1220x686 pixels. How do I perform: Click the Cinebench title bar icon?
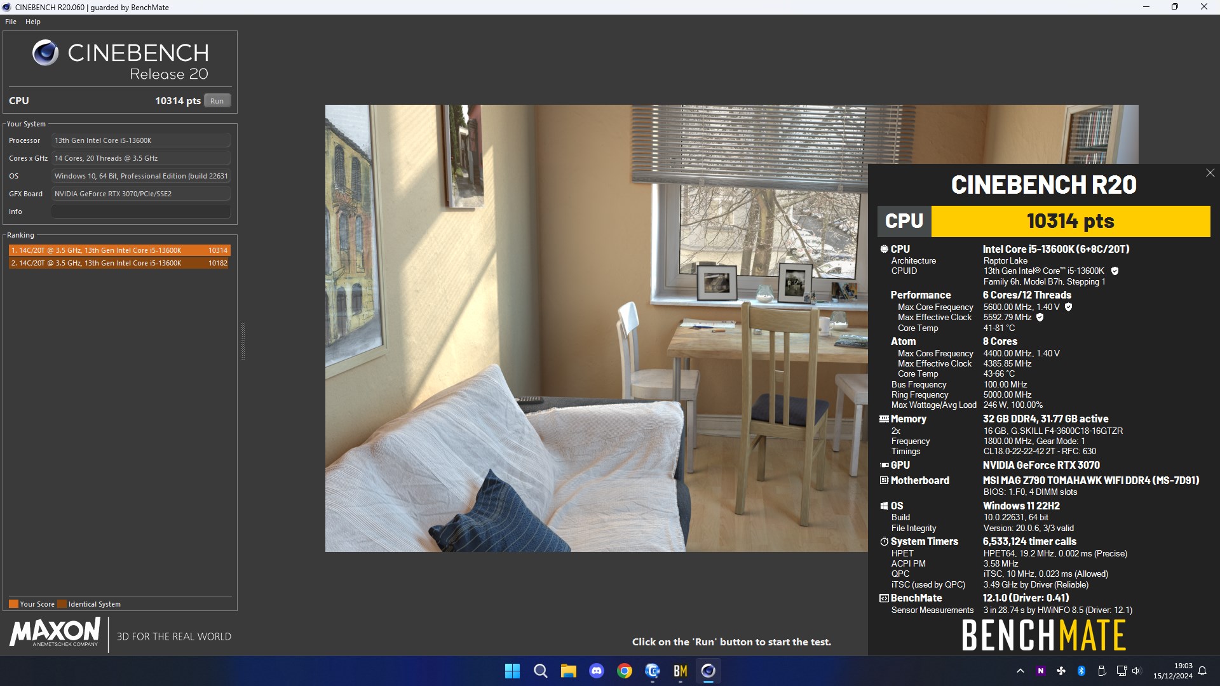pos(7,7)
